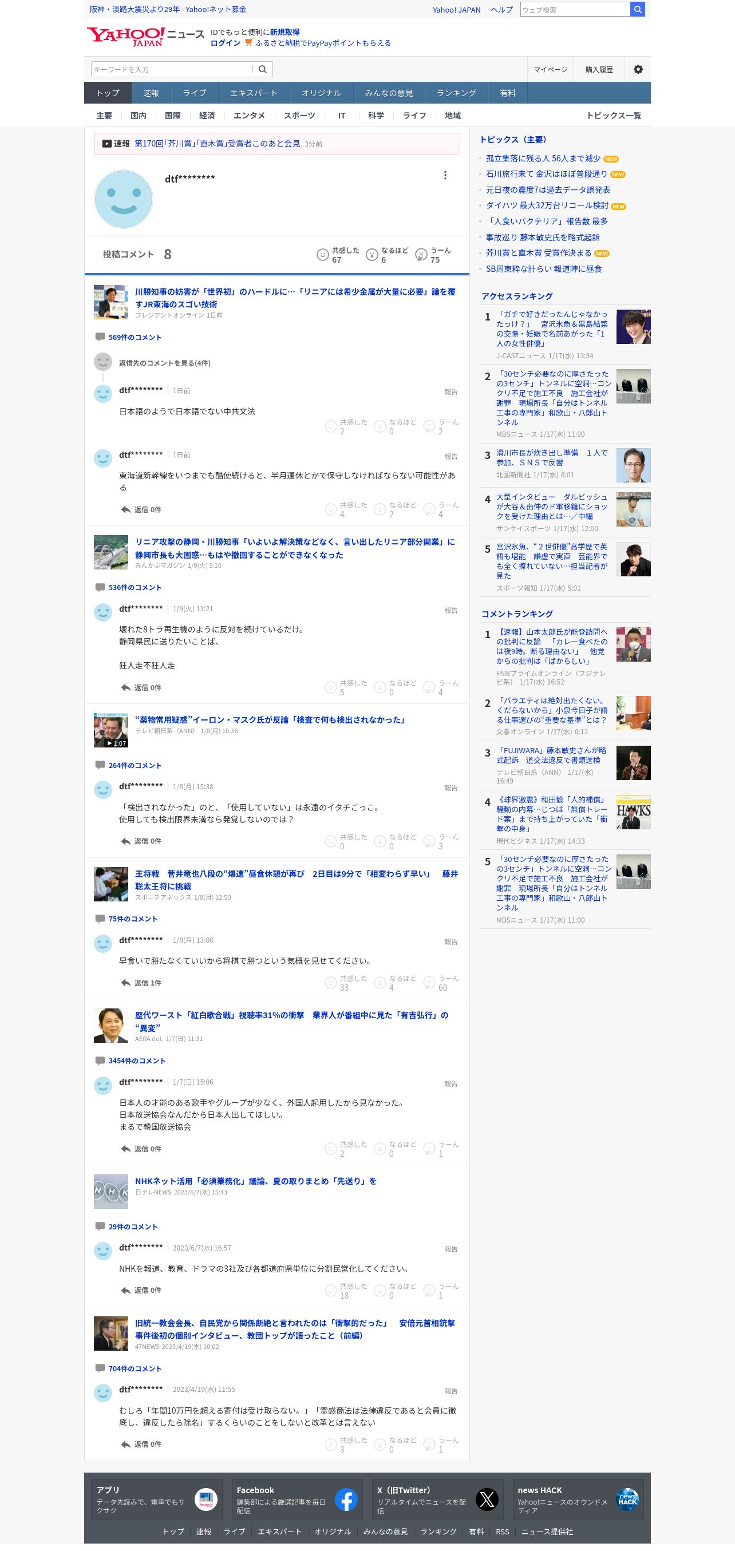Viewport: 735px width, 1551px height.
Task: Click the Yahoo app icon in the footer
Action: pyautogui.click(x=206, y=1499)
